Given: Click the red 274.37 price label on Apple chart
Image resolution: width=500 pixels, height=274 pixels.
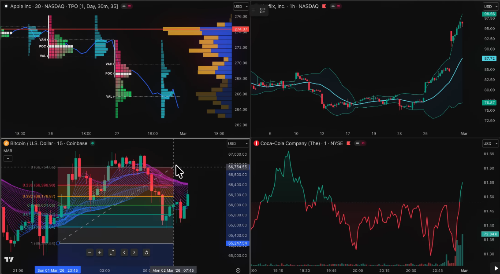Looking at the screenshot, I should [240, 29].
